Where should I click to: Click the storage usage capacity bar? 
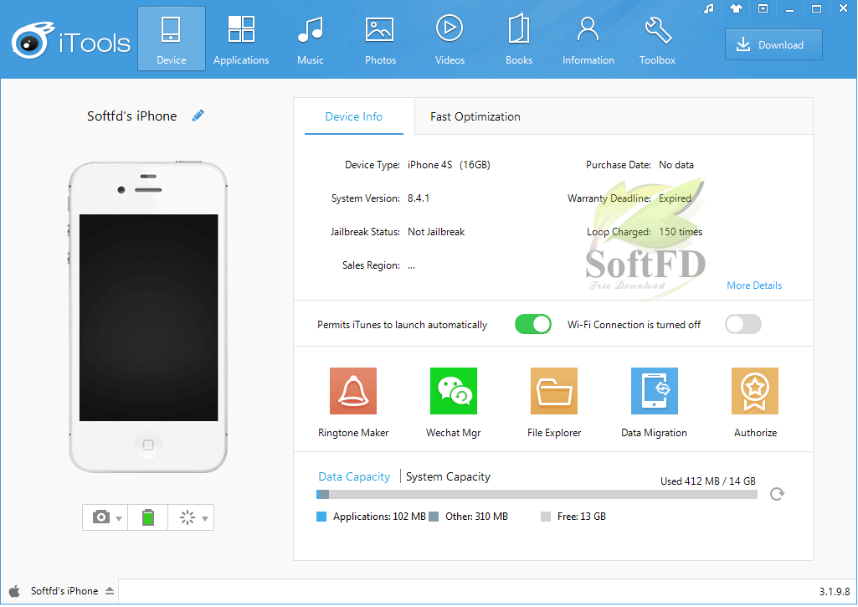[537, 494]
